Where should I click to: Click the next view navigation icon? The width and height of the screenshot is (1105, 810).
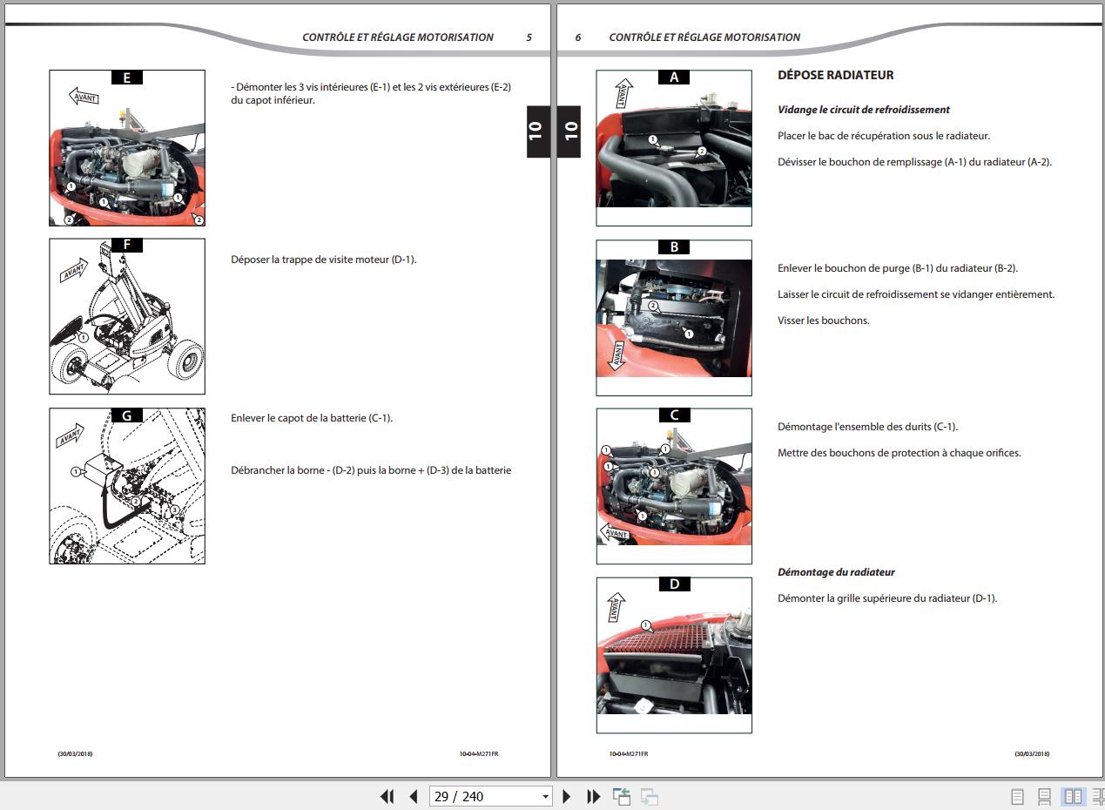pos(649,796)
